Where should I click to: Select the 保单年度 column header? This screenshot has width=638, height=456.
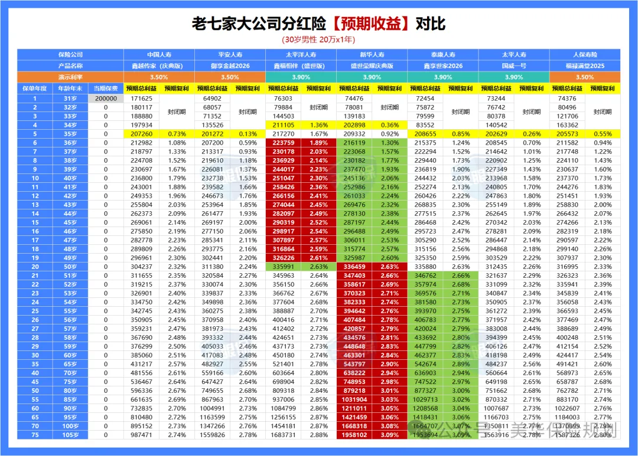(34, 88)
